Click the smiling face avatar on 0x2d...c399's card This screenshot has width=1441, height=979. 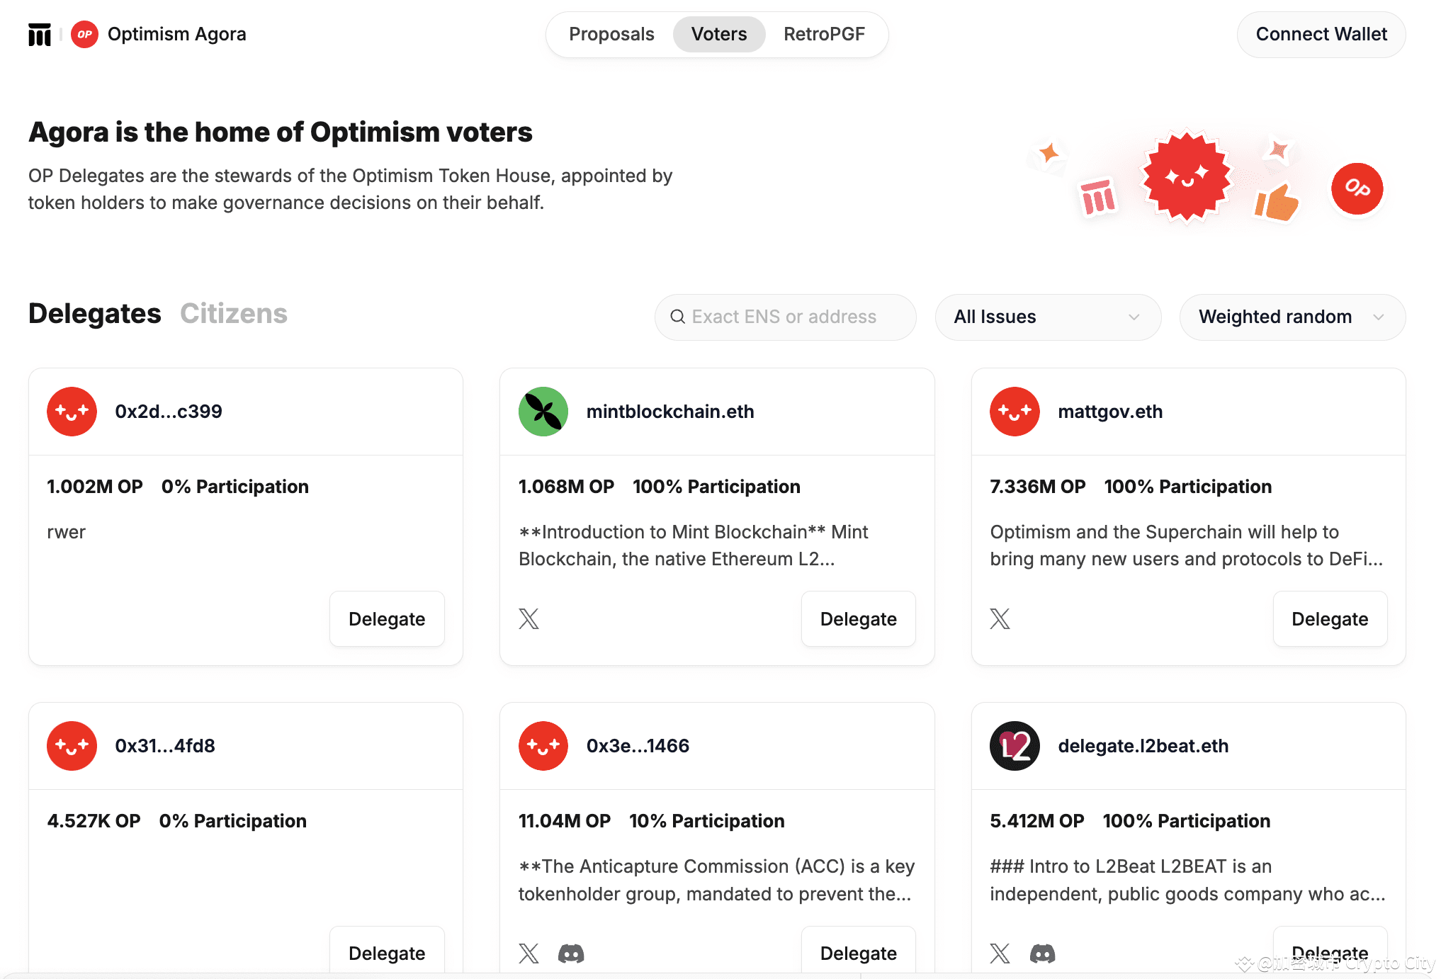point(72,411)
